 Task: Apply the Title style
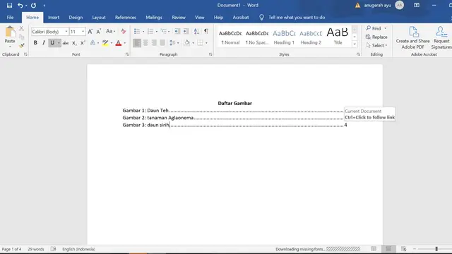(x=338, y=37)
